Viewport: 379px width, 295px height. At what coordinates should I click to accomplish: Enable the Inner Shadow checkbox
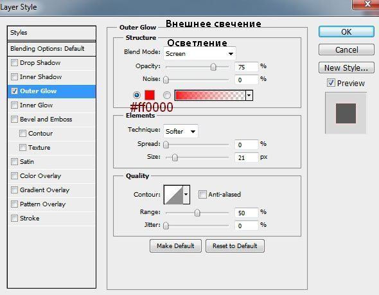[14, 77]
